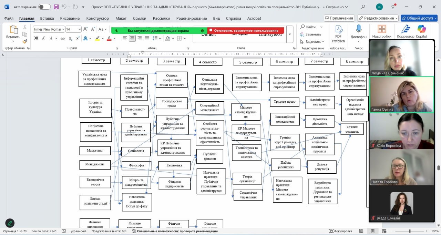This screenshot has width=441, height=235.
Task: Toggle subscript x₂ formatting
Action: (x=70, y=38)
